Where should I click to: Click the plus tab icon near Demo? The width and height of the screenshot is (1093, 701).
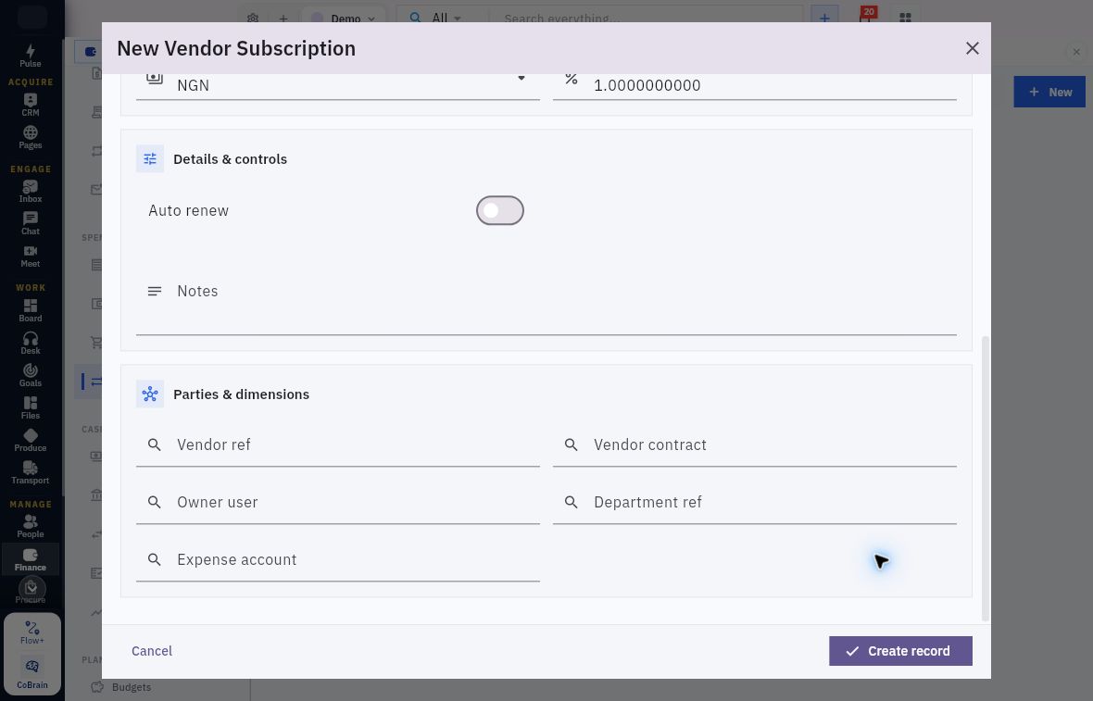point(283,19)
